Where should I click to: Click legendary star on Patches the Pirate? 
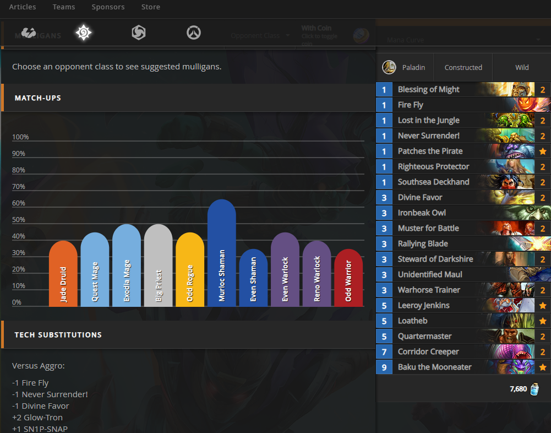[543, 151]
